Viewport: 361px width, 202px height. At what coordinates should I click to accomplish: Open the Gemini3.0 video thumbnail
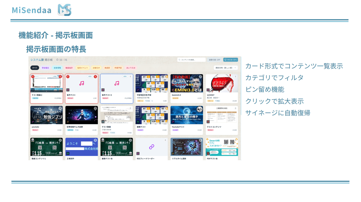coord(187,83)
